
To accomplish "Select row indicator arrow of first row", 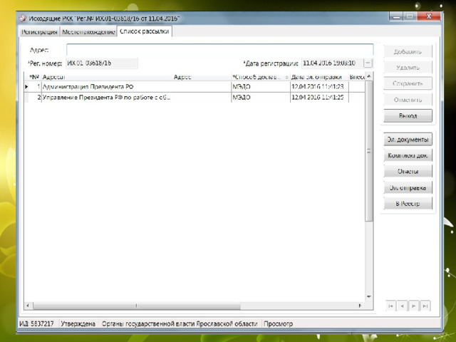I will (x=27, y=86).
